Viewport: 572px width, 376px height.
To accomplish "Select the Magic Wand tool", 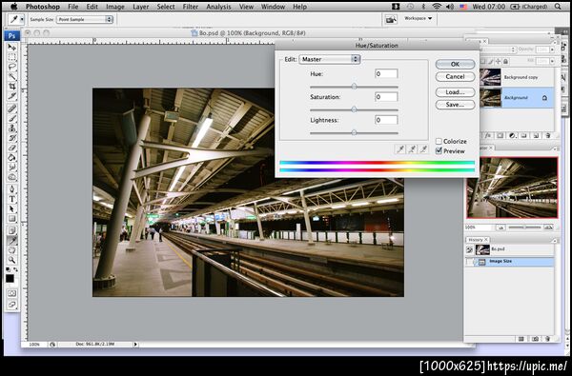I will (x=12, y=76).
